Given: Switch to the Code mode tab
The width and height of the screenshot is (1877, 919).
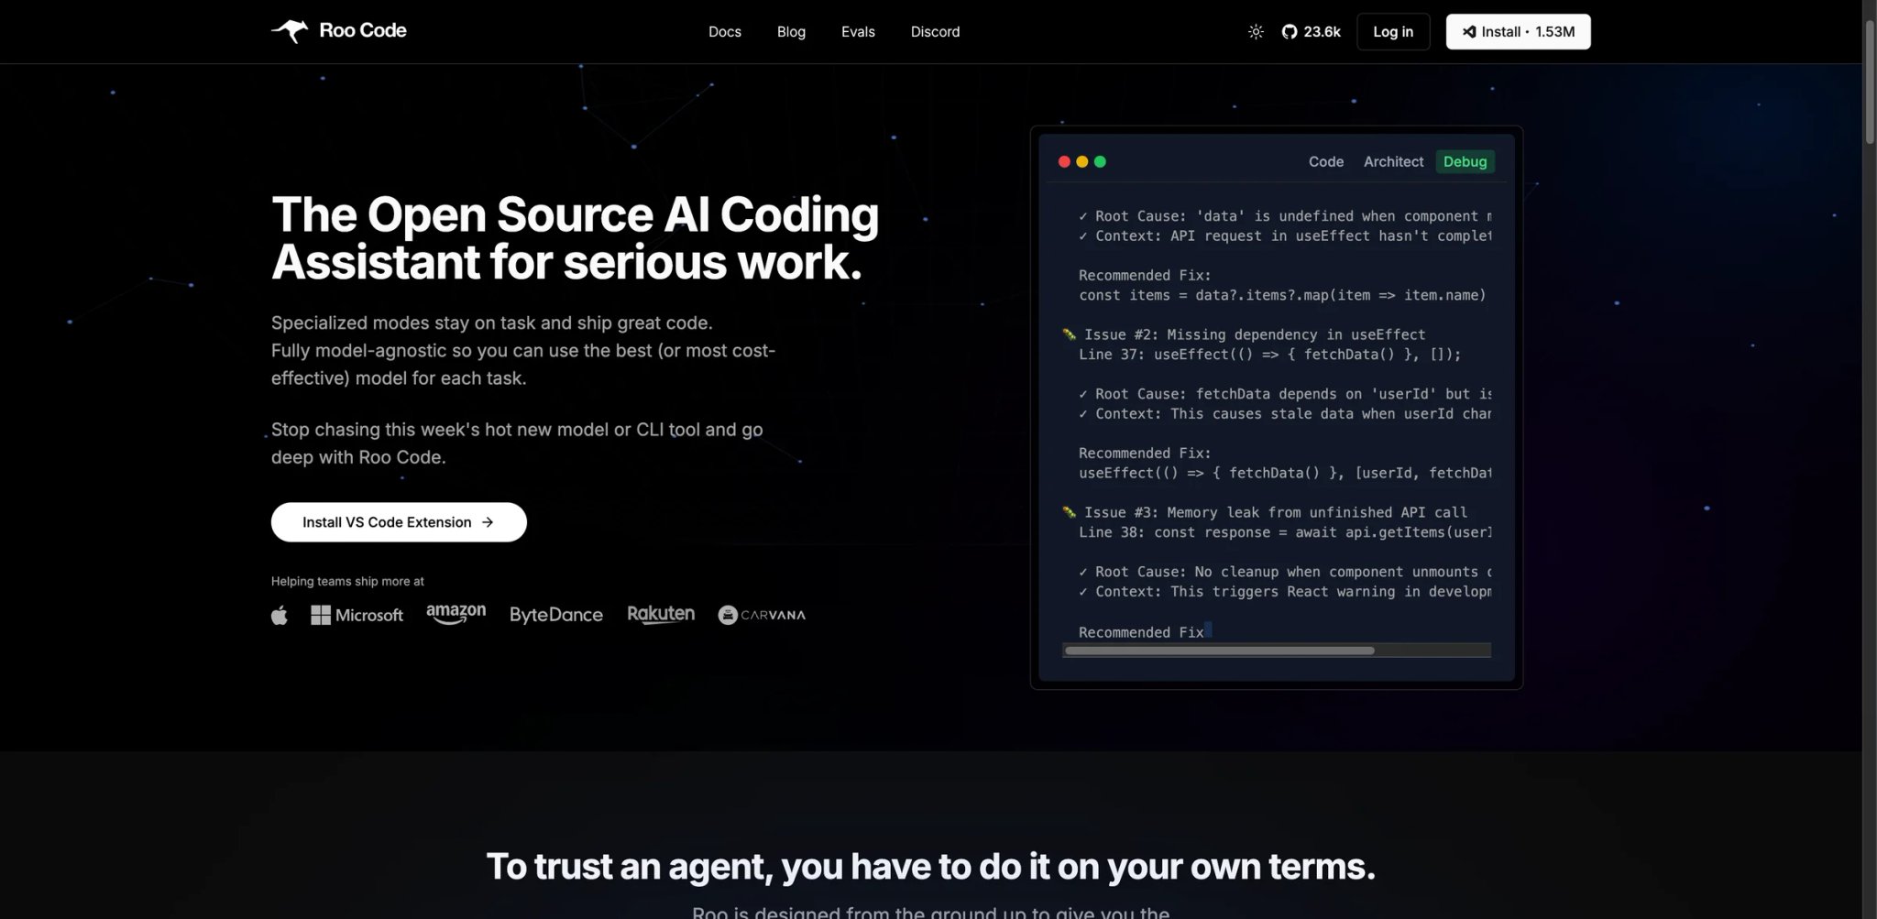Looking at the screenshot, I should coord(1326,162).
